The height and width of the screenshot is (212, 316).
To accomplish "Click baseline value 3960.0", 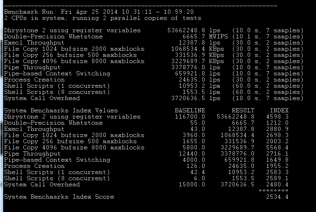I will click(194, 135).
